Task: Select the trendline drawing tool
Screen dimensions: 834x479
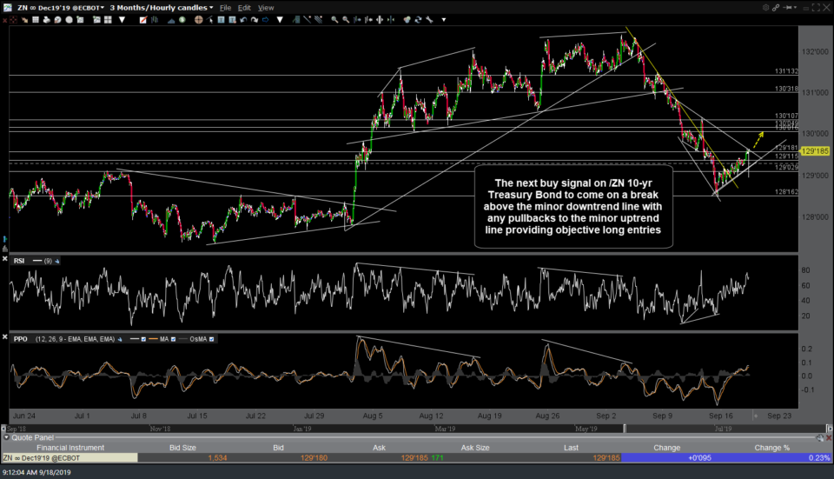Action: pyautogui.click(x=307, y=20)
